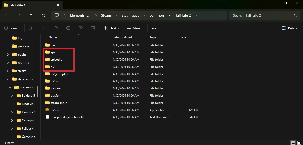Click the steam_input folder icon
Screen dimensions: 303x145
coord(47,103)
